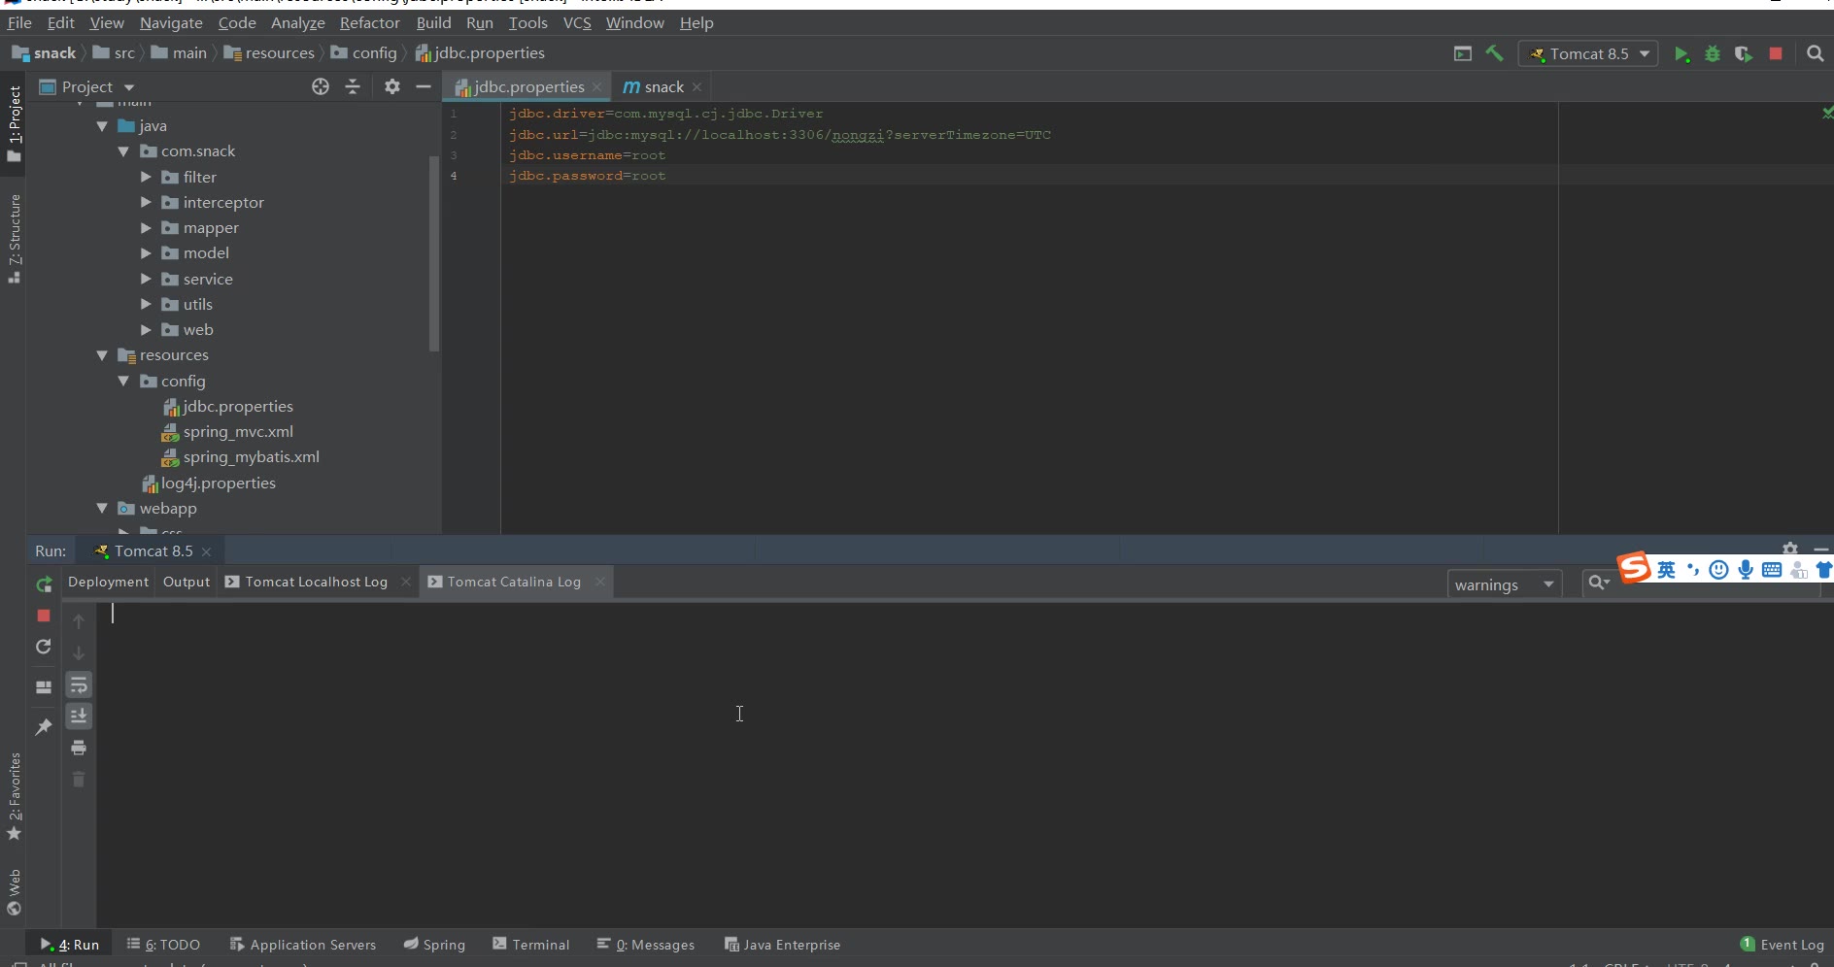Print the console output
The height and width of the screenshot is (967, 1834).
(x=79, y=748)
